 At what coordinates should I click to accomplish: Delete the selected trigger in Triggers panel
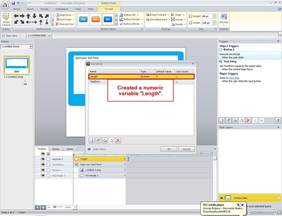tap(248, 121)
